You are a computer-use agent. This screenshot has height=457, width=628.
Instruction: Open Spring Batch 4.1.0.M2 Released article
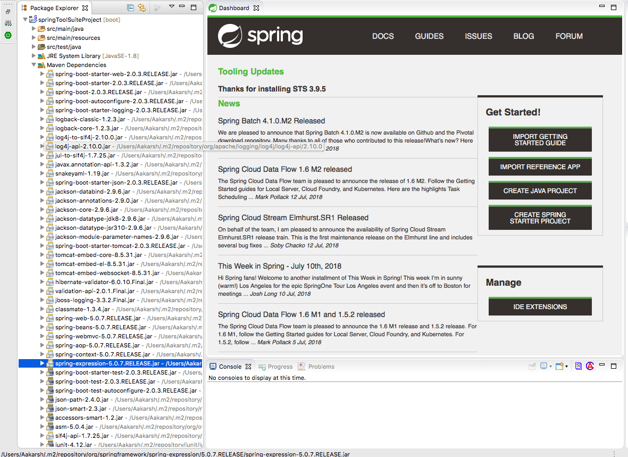coord(271,121)
